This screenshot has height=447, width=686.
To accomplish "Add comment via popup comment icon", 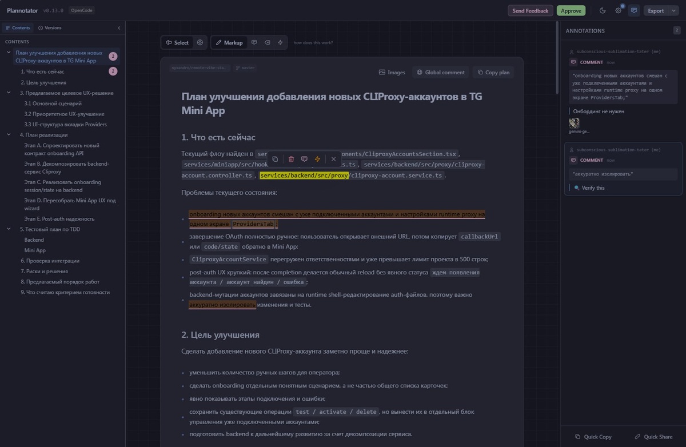I will coord(304,159).
